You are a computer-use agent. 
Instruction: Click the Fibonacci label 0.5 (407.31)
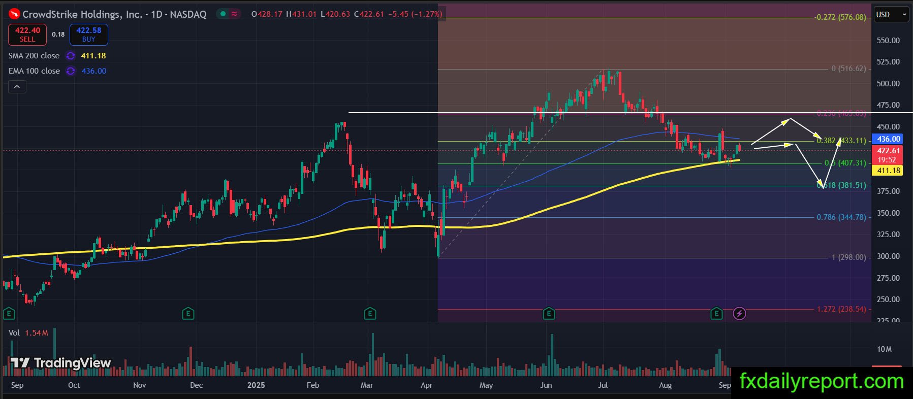(845, 163)
